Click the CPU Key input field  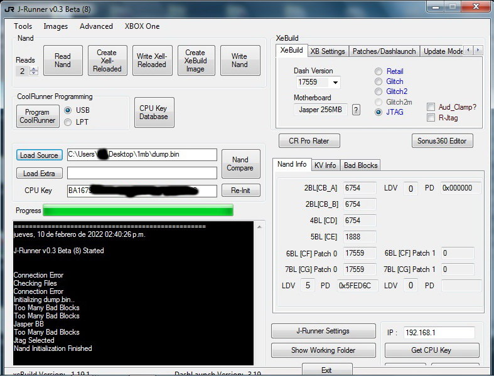tap(142, 191)
